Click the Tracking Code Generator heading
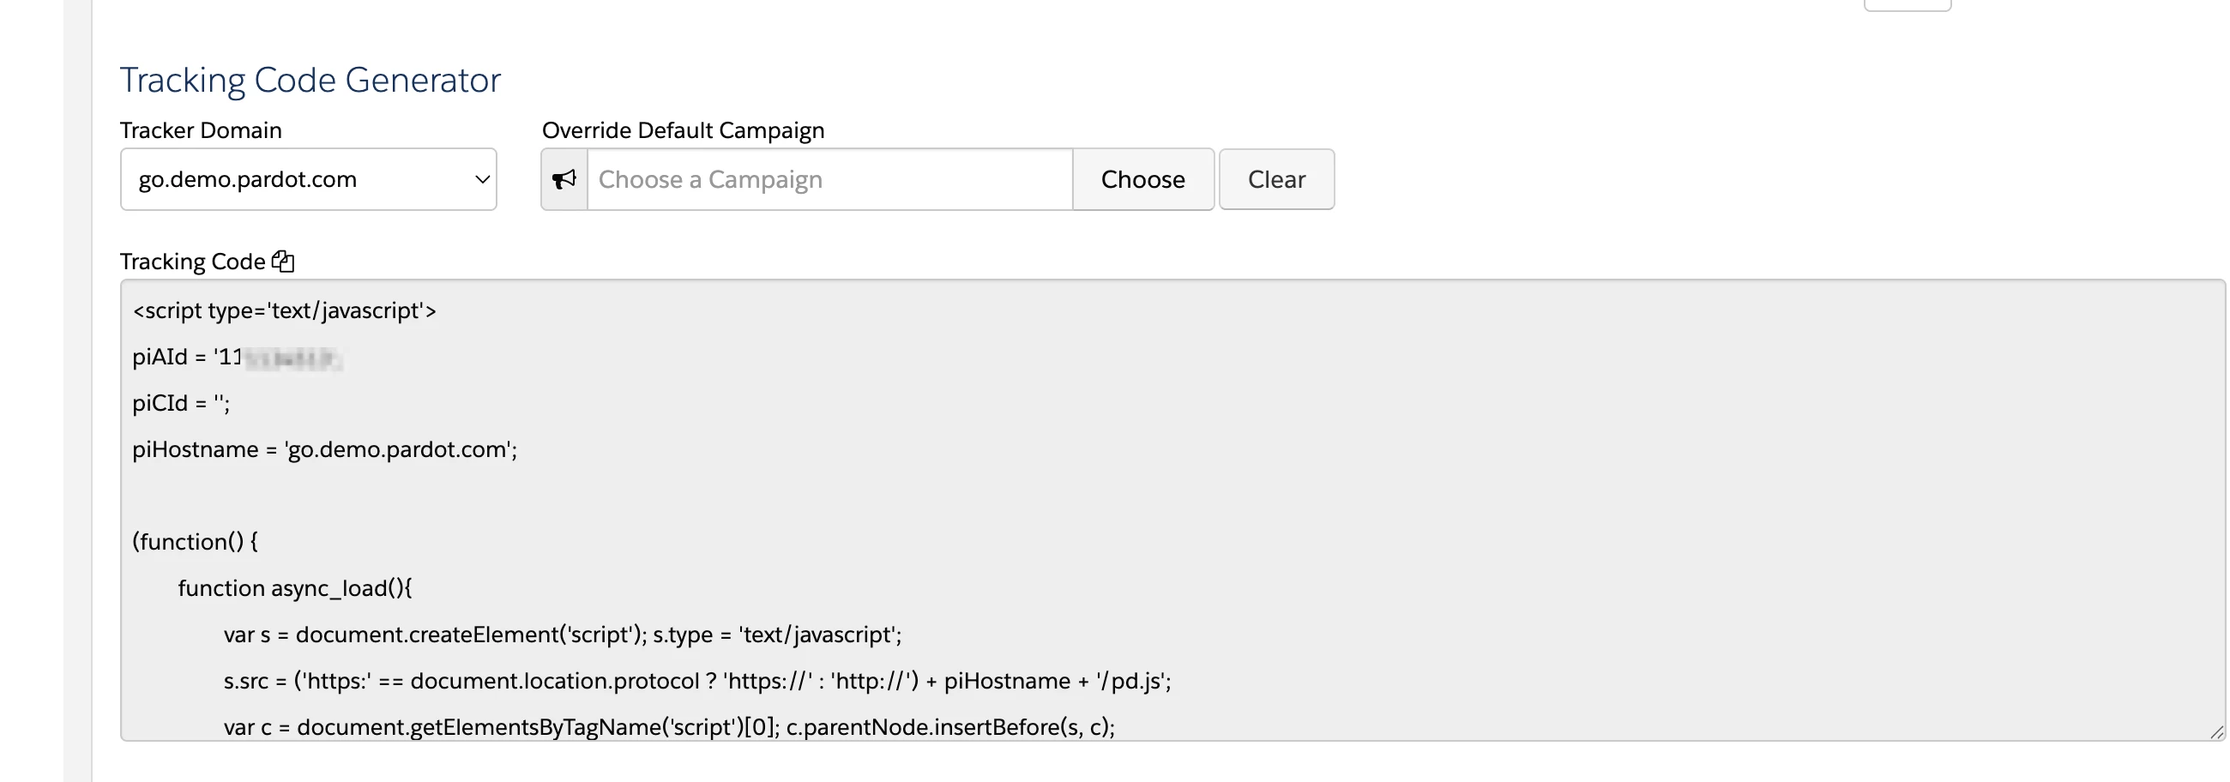 (x=310, y=80)
